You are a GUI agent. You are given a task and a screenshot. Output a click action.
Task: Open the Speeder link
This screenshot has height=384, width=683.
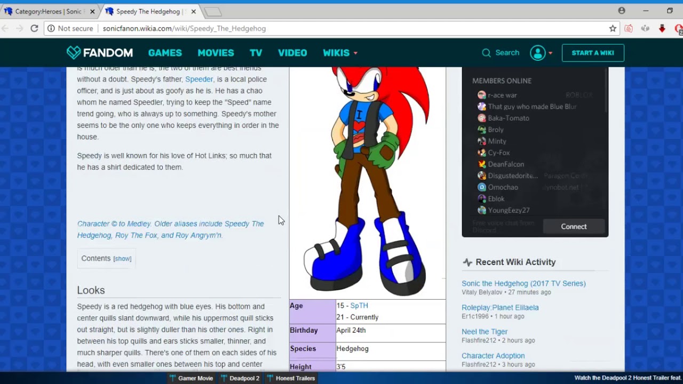tap(199, 79)
